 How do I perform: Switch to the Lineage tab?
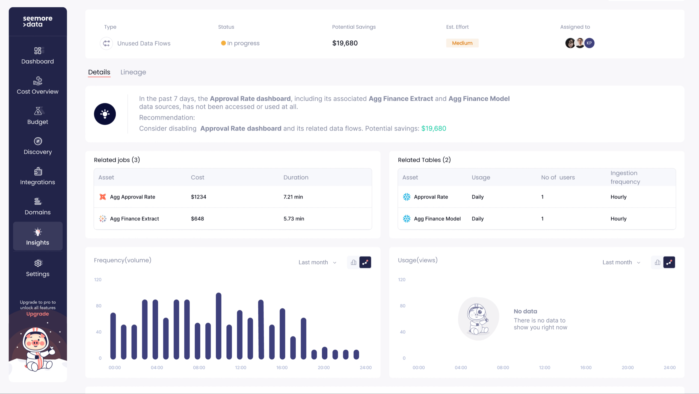133,72
